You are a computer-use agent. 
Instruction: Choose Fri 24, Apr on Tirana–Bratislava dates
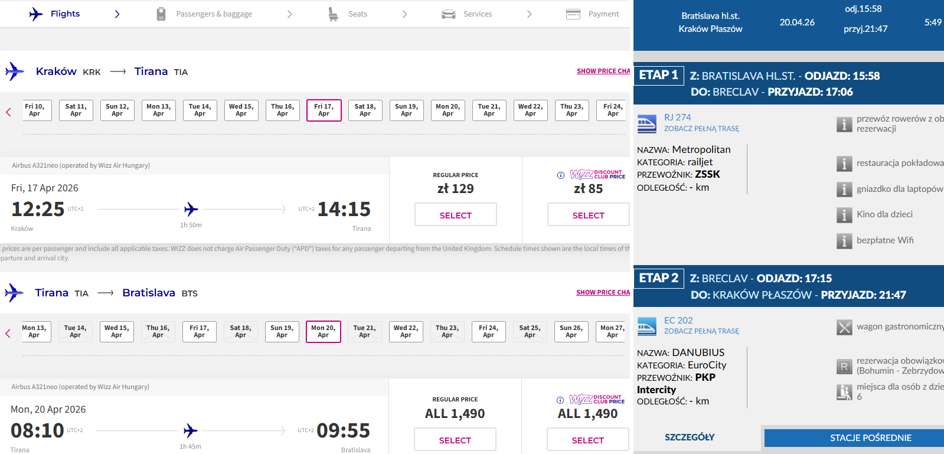489,332
